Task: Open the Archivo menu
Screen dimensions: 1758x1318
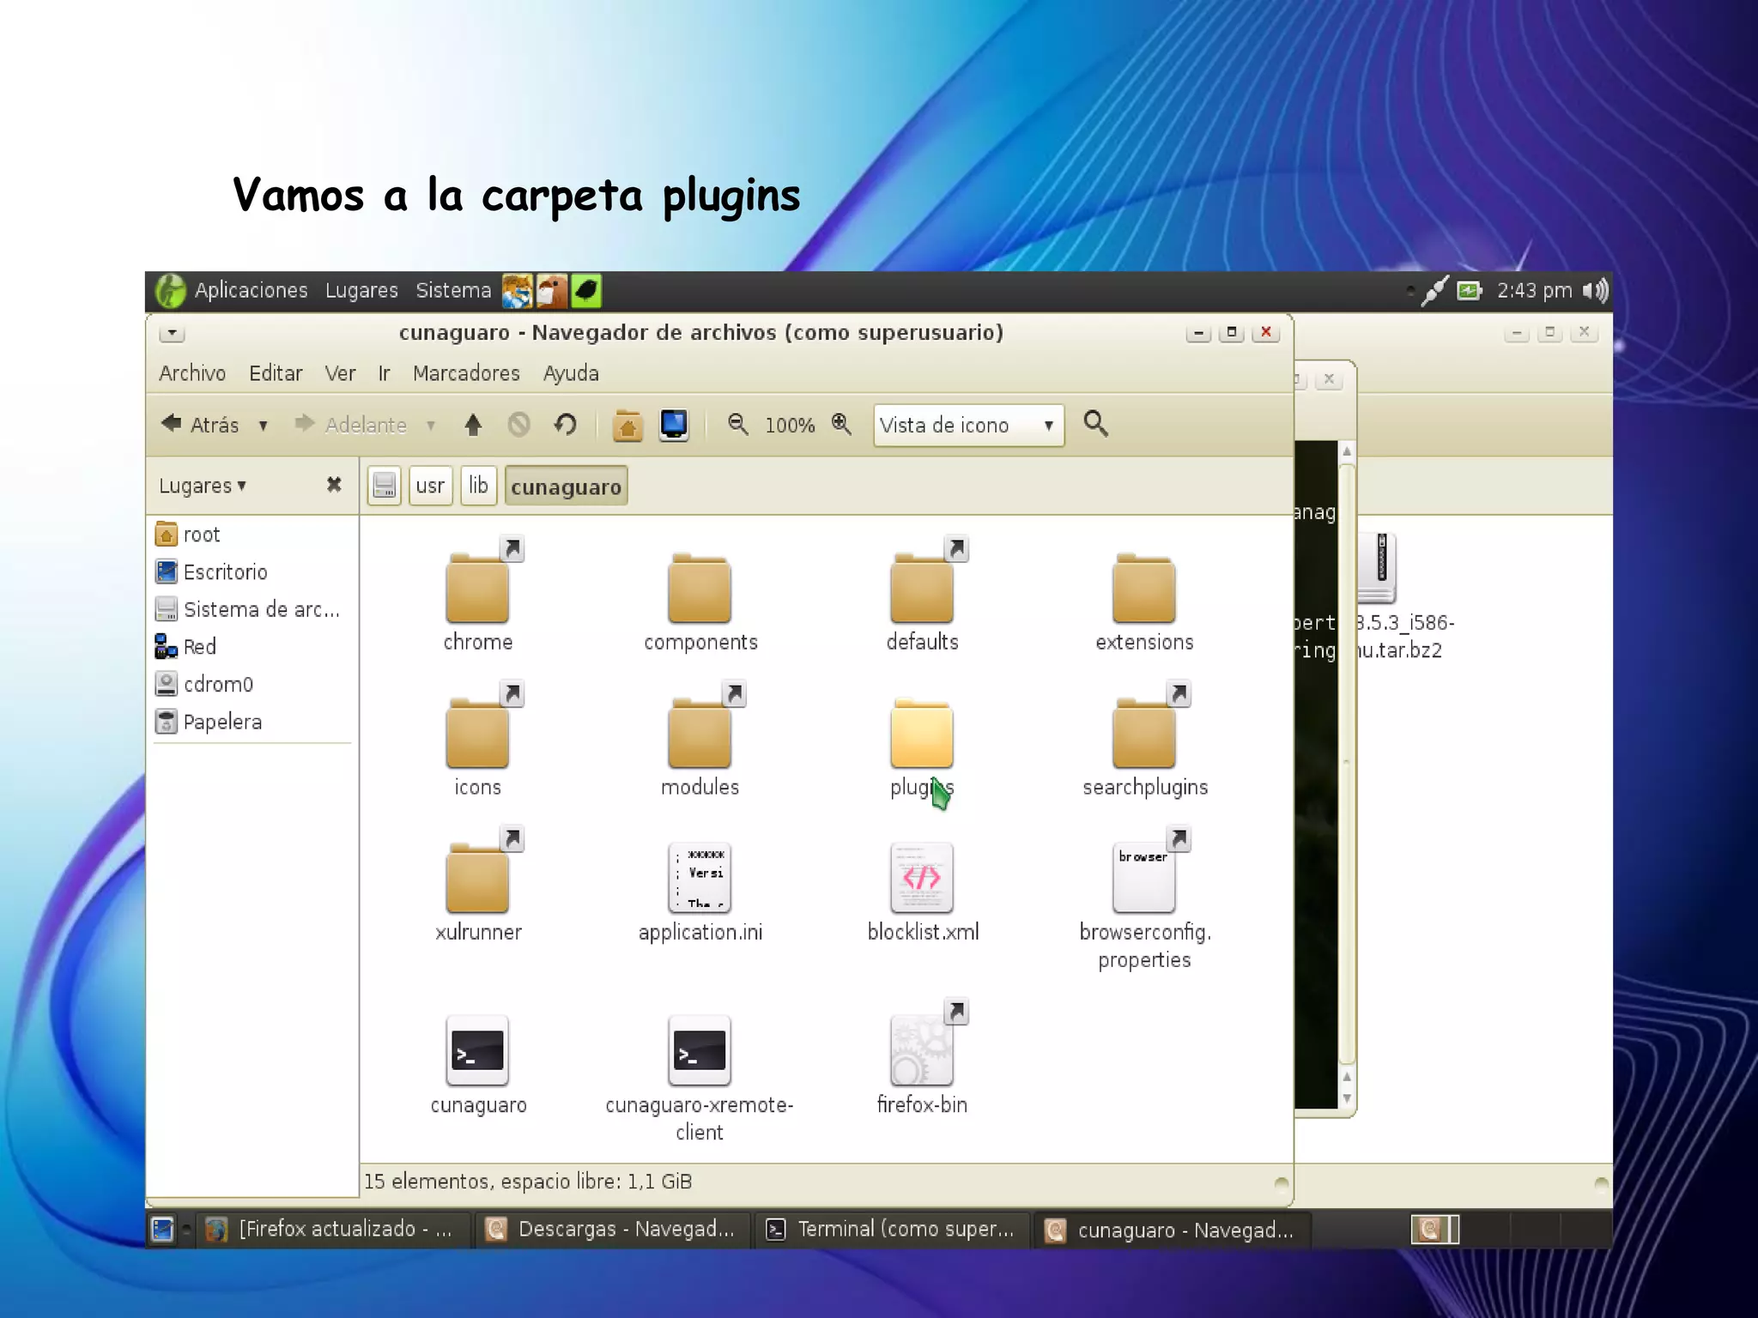Action: 192,373
